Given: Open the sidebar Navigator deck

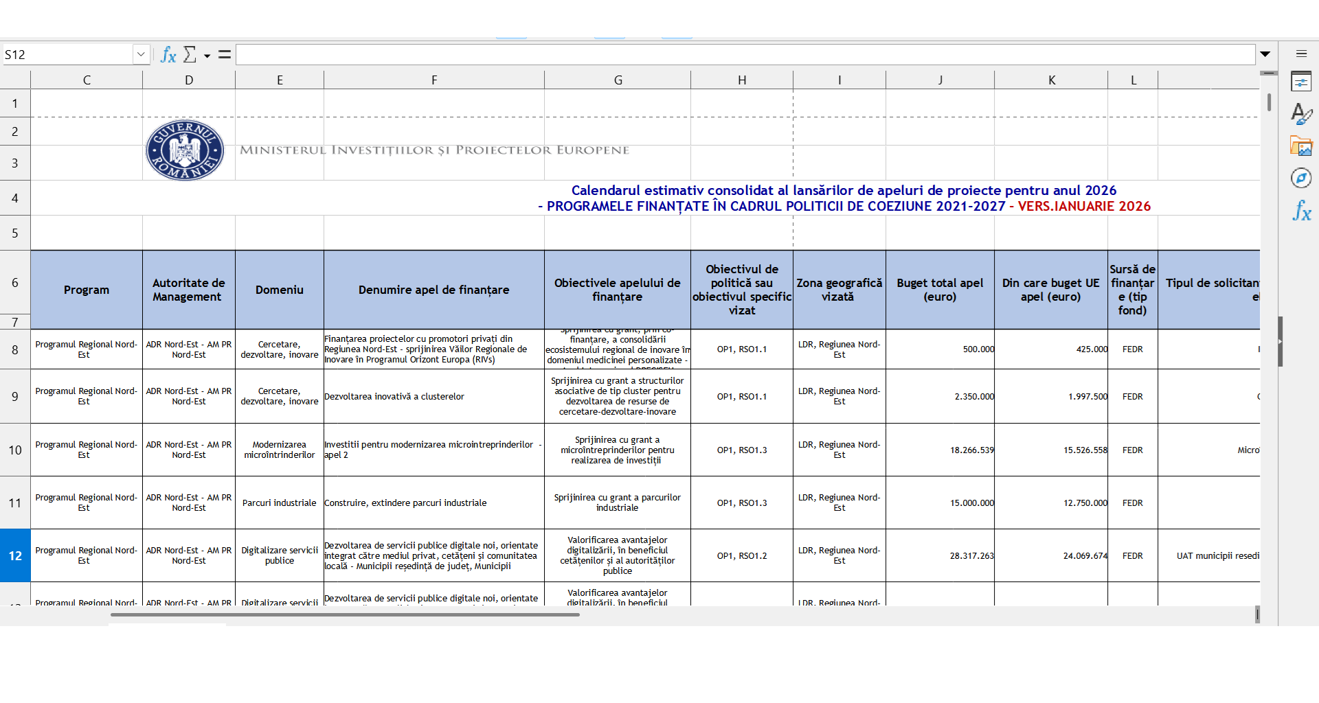Looking at the screenshot, I should tap(1301, 178).
